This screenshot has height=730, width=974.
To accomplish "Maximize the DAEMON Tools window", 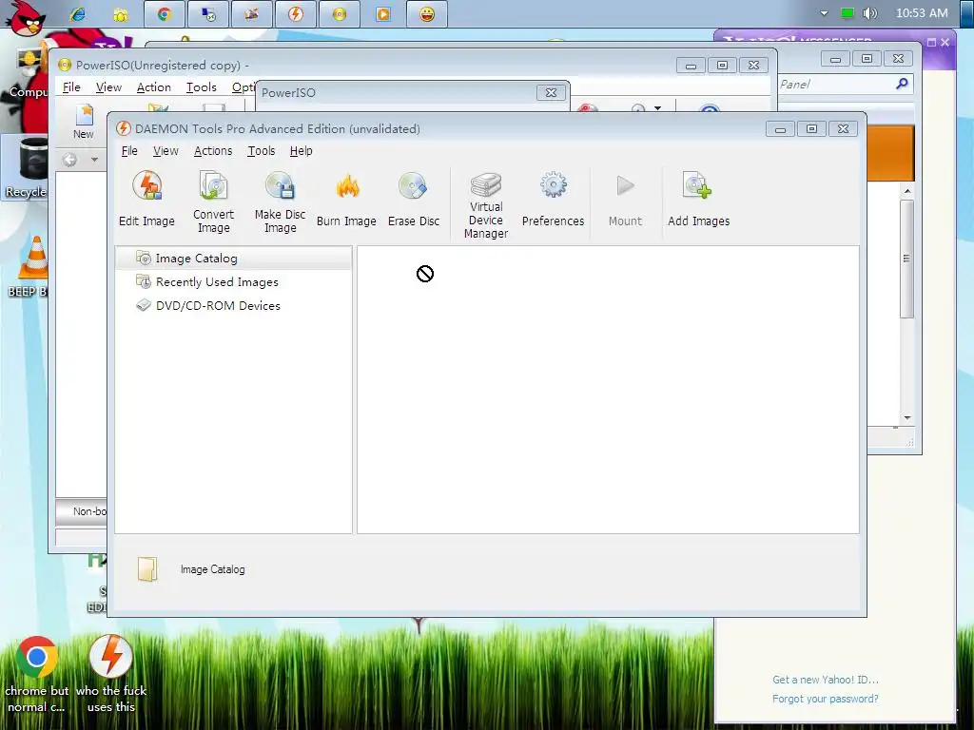I will pos(811,128).
